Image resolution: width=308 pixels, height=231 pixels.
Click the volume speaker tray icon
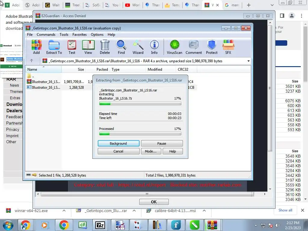278,225
